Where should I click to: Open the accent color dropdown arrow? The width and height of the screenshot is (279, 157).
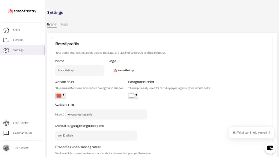point(64,95)
